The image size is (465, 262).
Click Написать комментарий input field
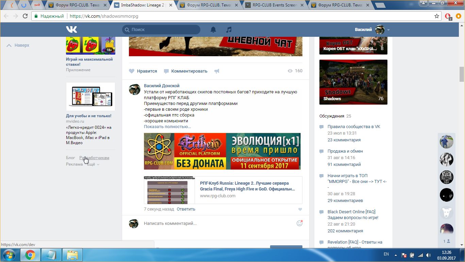218,224
